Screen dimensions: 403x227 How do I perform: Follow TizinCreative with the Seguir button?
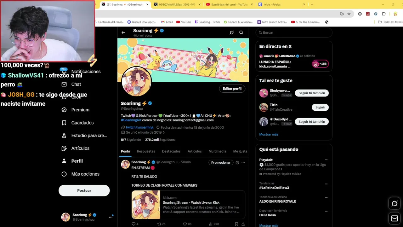(x=320, y=107)
